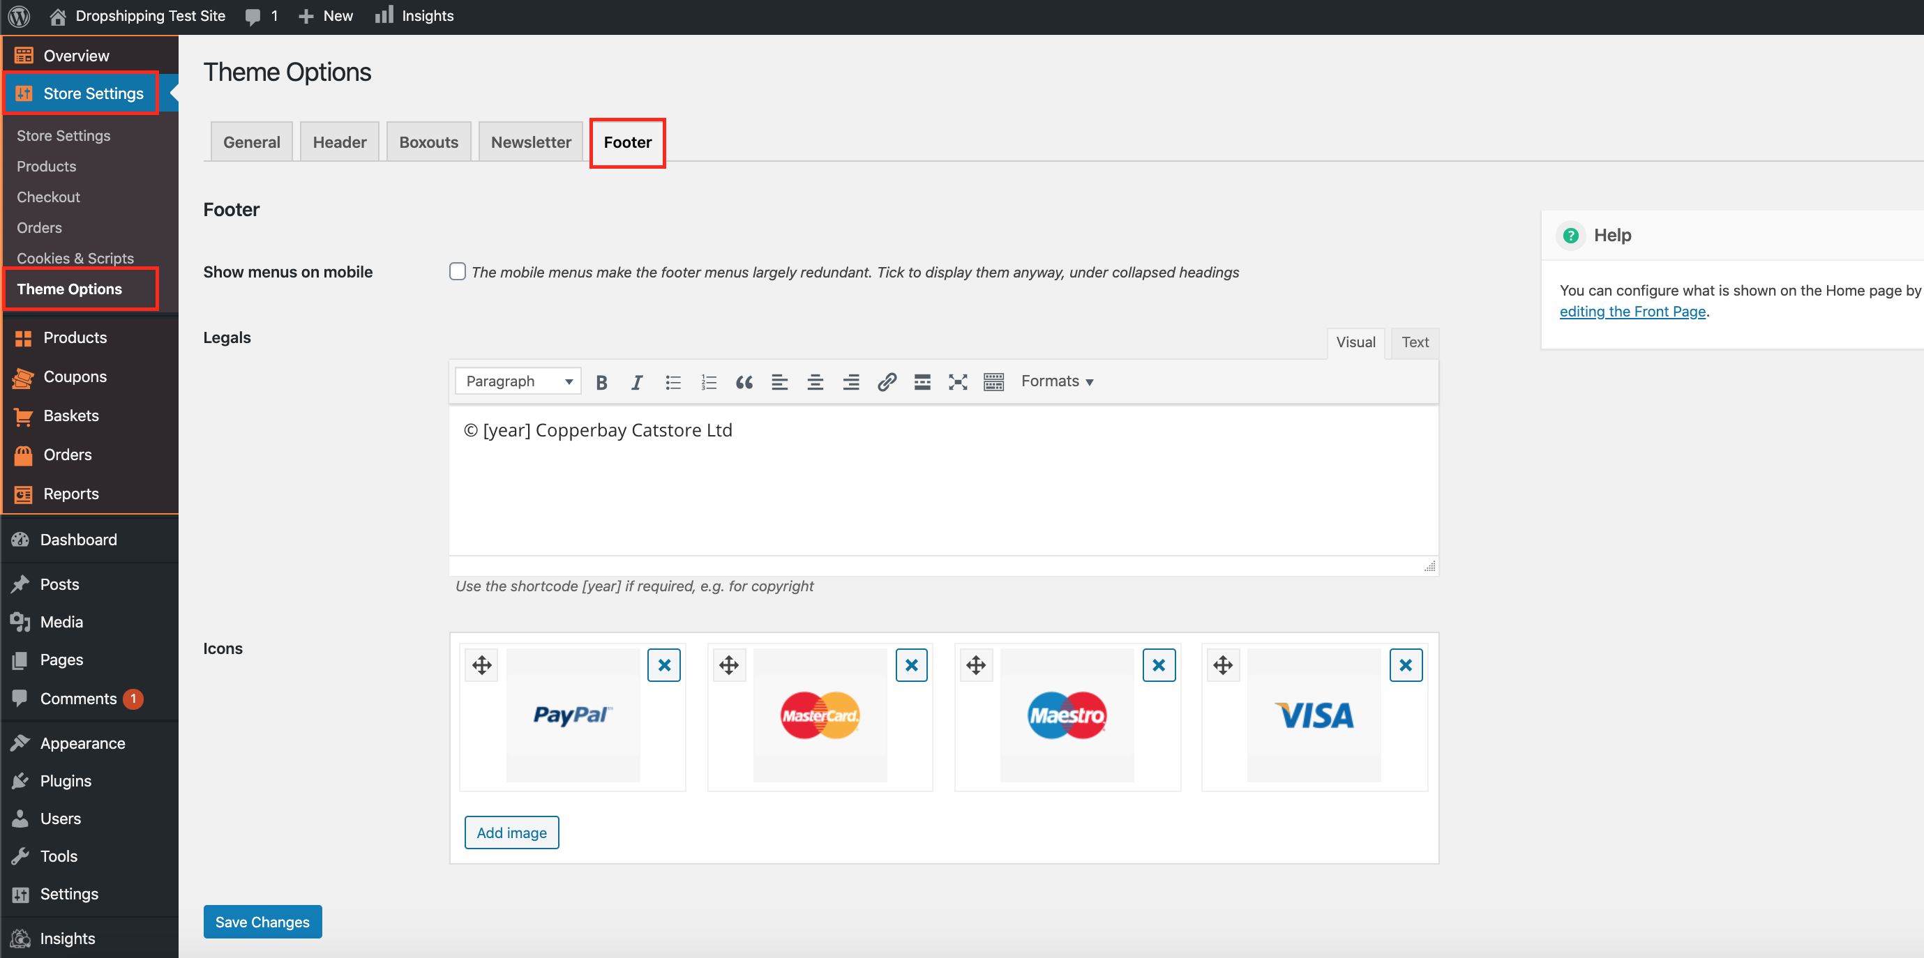Expand the Formats dropdown menu
Screen dimensions: 1924x958
1057,381
